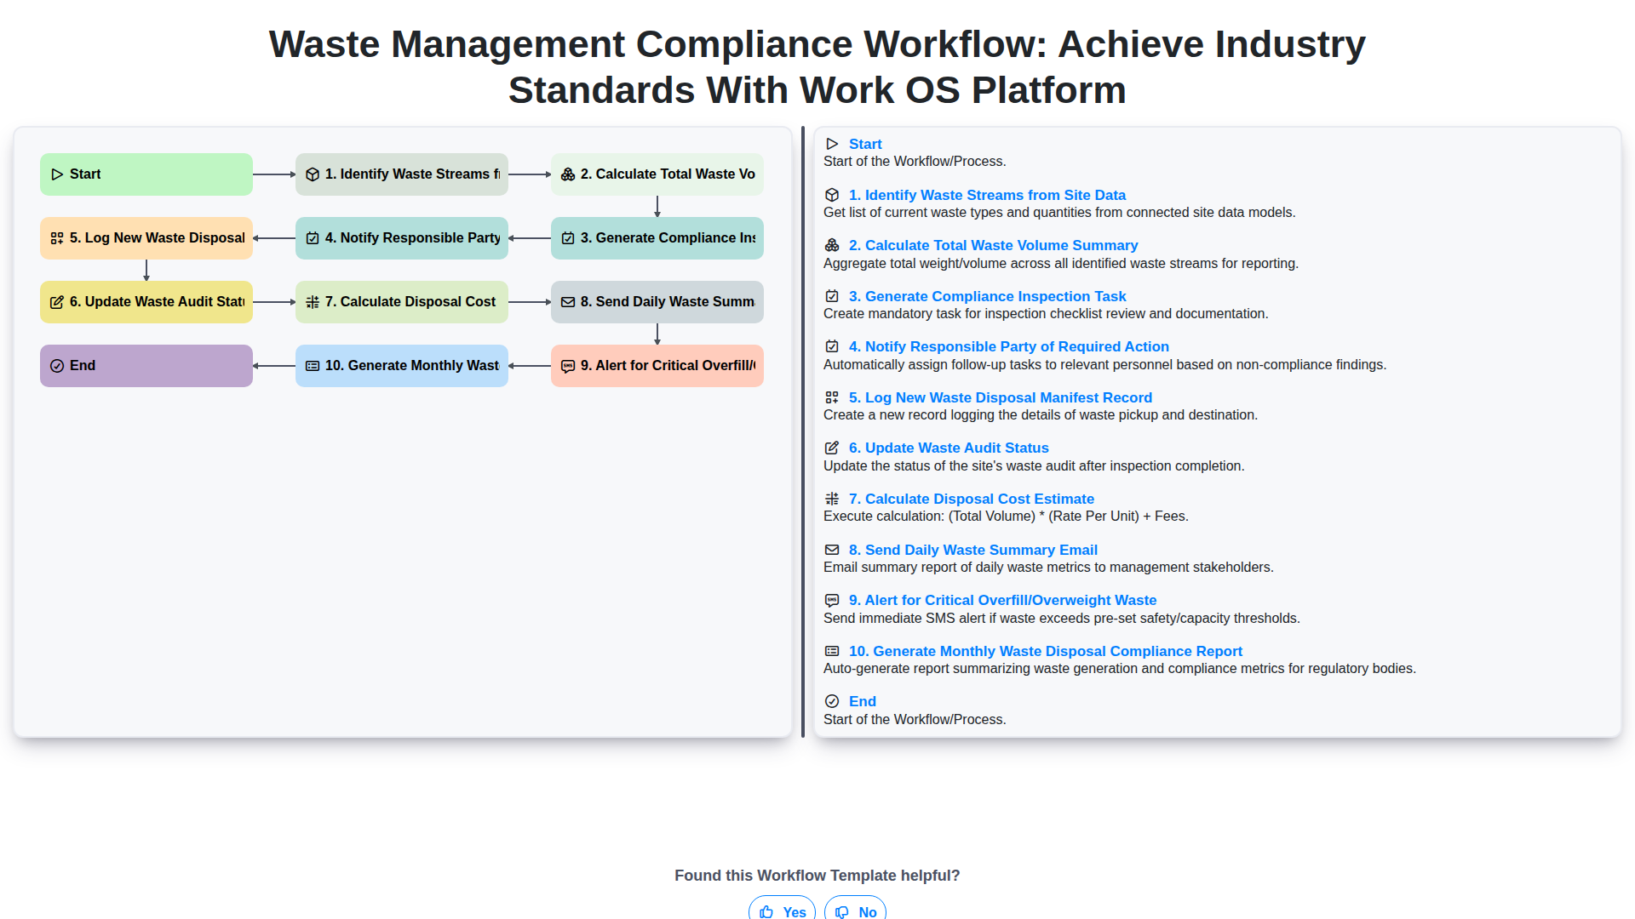Click the checkmark icon on the End node

57,366
